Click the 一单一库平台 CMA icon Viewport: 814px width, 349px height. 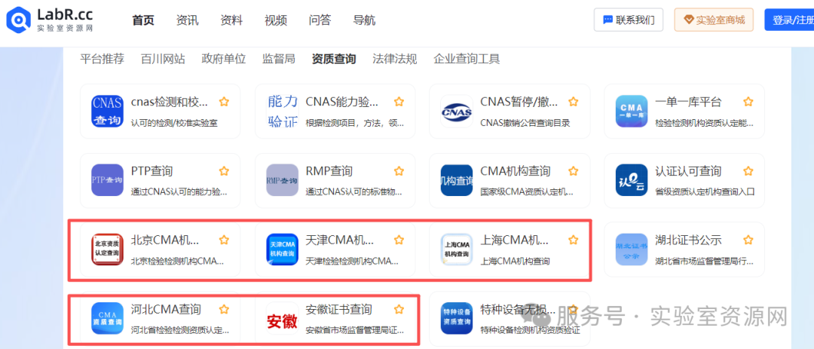[x=631, y=111]
